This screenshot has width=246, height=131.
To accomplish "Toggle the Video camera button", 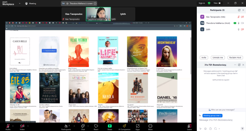I will click(x=22, y=127).
